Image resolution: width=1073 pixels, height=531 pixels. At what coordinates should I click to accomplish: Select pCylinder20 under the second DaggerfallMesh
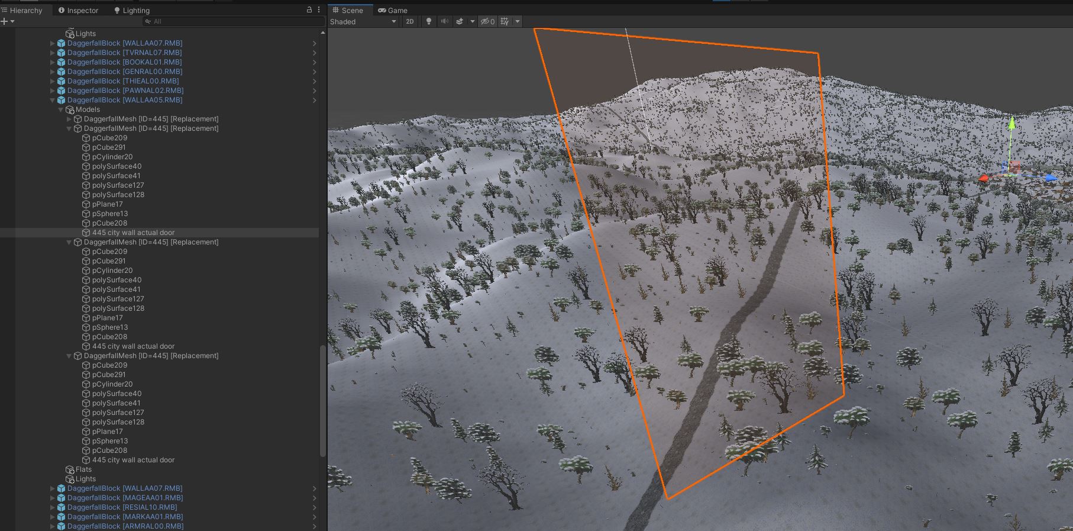coord(112,157)
